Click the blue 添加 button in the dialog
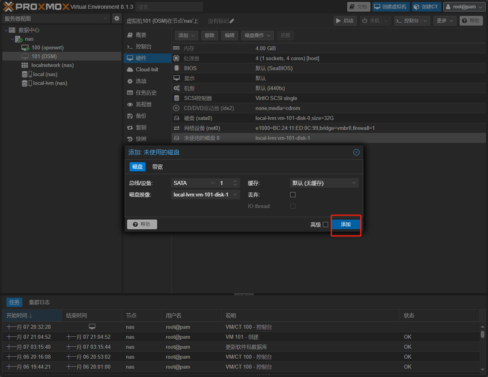This screenshot has height=377, width=488. click(346, 224)
